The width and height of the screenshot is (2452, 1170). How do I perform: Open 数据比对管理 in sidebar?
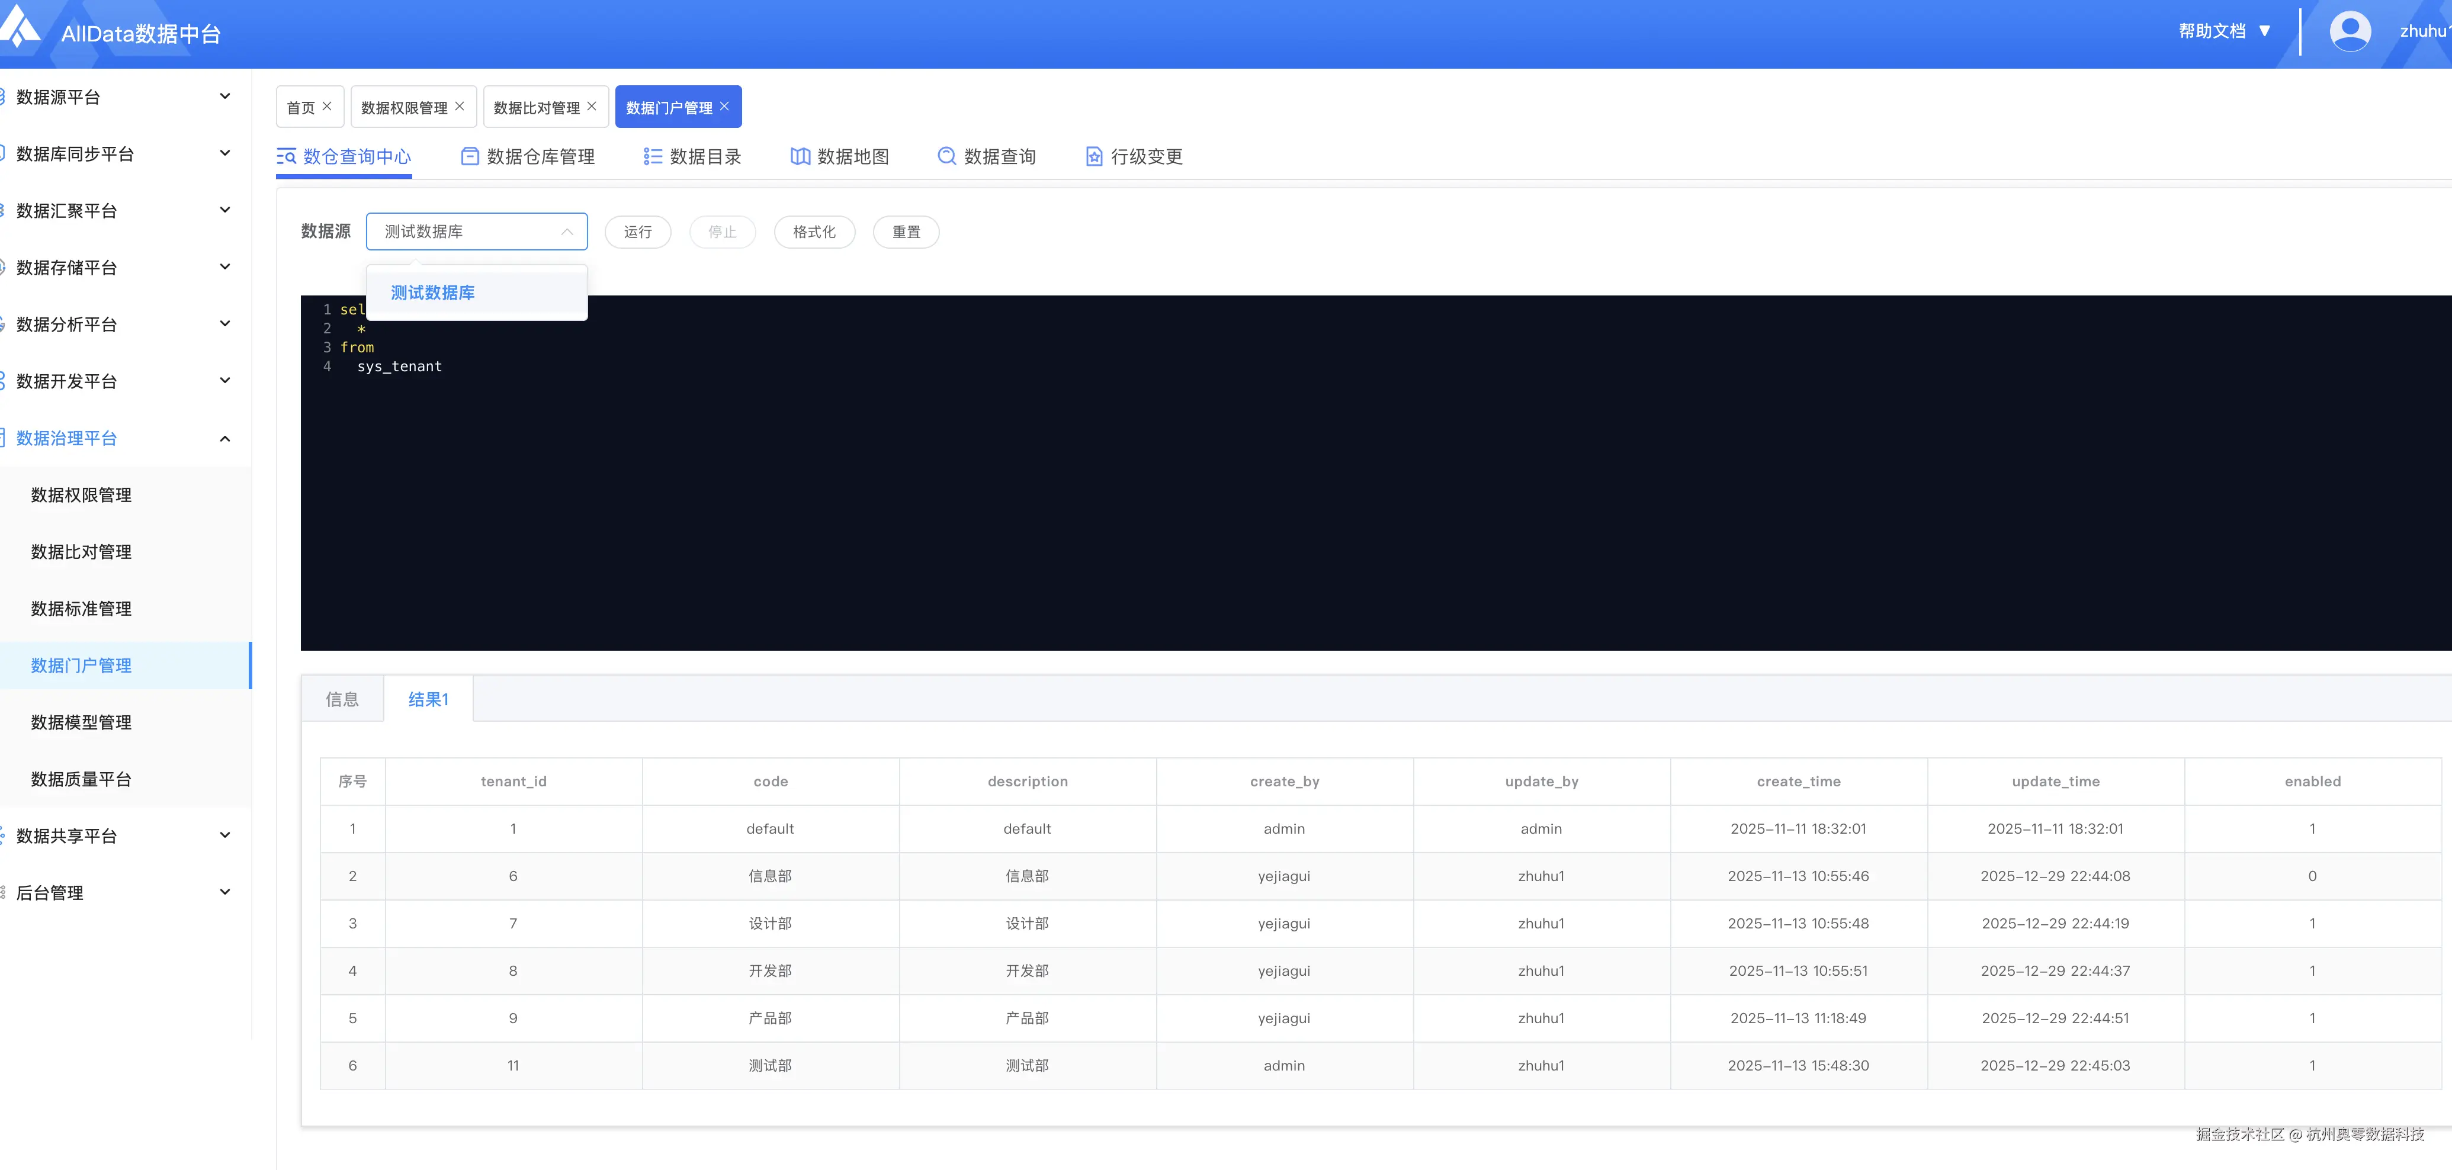[x=126, y=552]
